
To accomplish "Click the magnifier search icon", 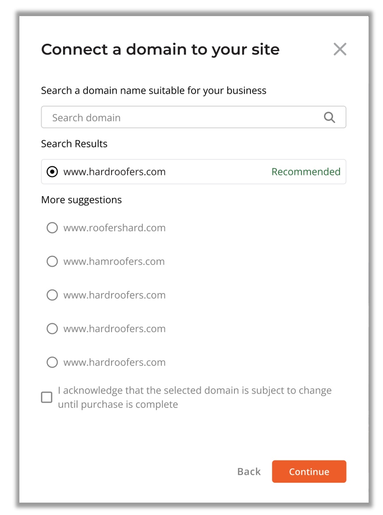I will click(x=329, y=118).
